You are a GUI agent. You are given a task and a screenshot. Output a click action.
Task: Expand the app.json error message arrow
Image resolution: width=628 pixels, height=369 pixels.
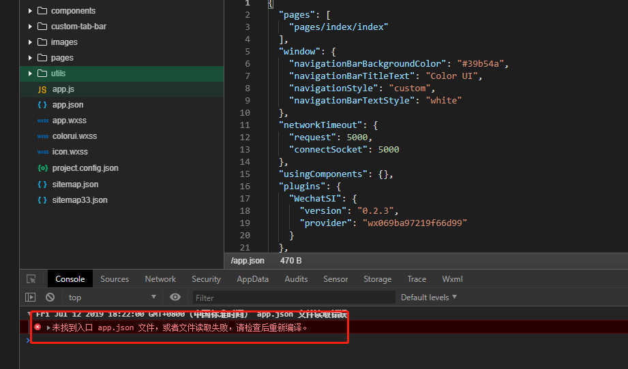(48, 328)
